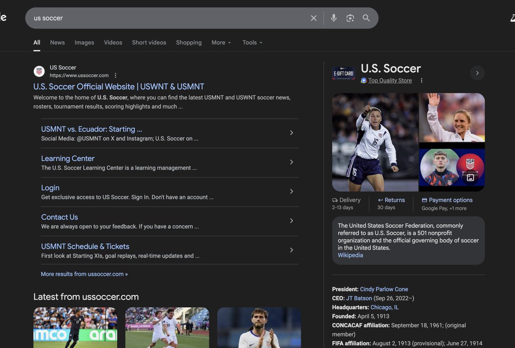Click the Payment options card icon
Screen dimensions: 515x348
pyautogui.click(x=424, y=200)
